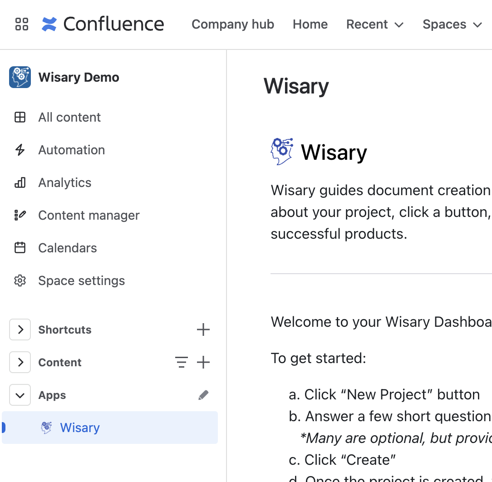Viewport: 492px width, 482px height.
Task: Open the Spaces dropdown menu
Action: click(452, 24)
